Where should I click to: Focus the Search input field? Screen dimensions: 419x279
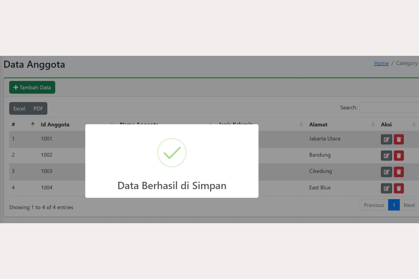[389, 107]
